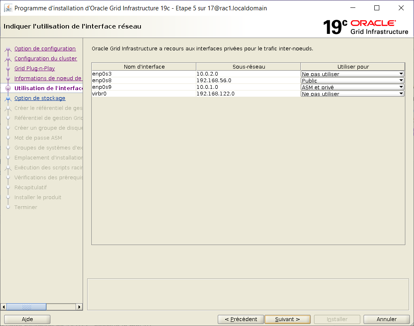Screen dimensions: 414x326
Task: Close the installer window
Action: 401,8
